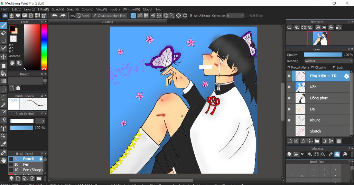Hide the Phụ kiện + TĐ layer

289,76
